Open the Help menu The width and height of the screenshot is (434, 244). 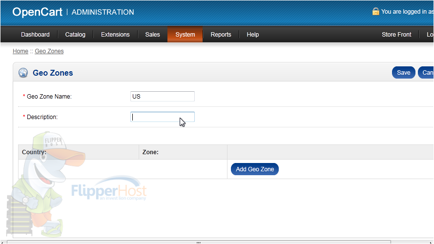(x=253, y=35)
